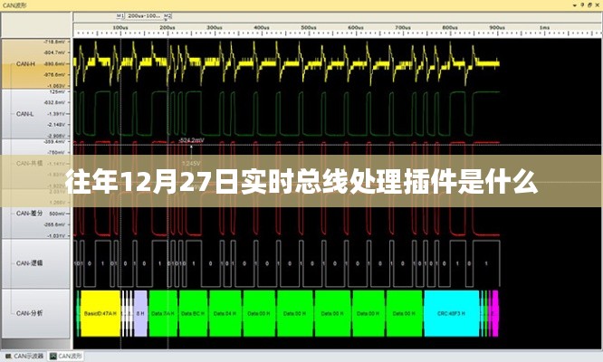Click the -1.063V scale value of CAN-H
The image size is (603, 362).
click(x=56, y=86)
